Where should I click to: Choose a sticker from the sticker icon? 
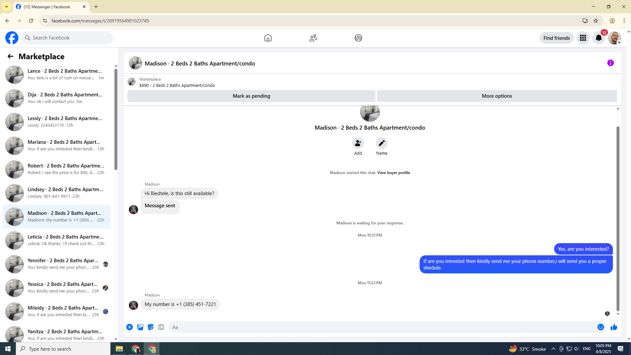pyautogui.click(x=151, y=327)
